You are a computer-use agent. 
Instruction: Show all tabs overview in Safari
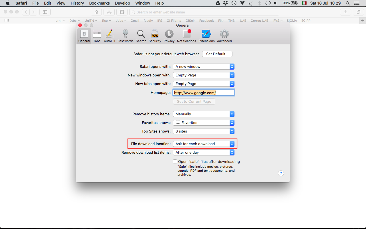[x=358, y=12]
